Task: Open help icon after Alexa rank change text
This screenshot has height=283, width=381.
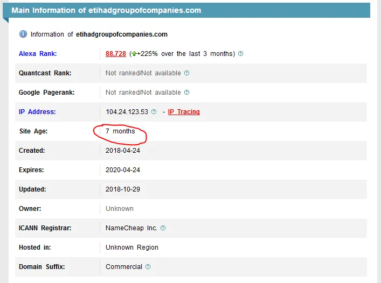Action: [240, 54]
